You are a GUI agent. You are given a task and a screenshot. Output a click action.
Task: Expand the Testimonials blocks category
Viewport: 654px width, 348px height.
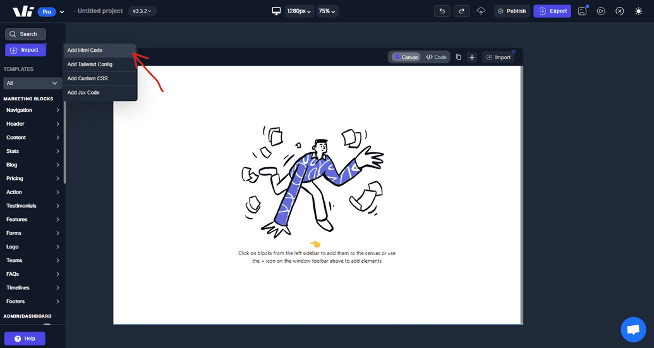point(32,206)
